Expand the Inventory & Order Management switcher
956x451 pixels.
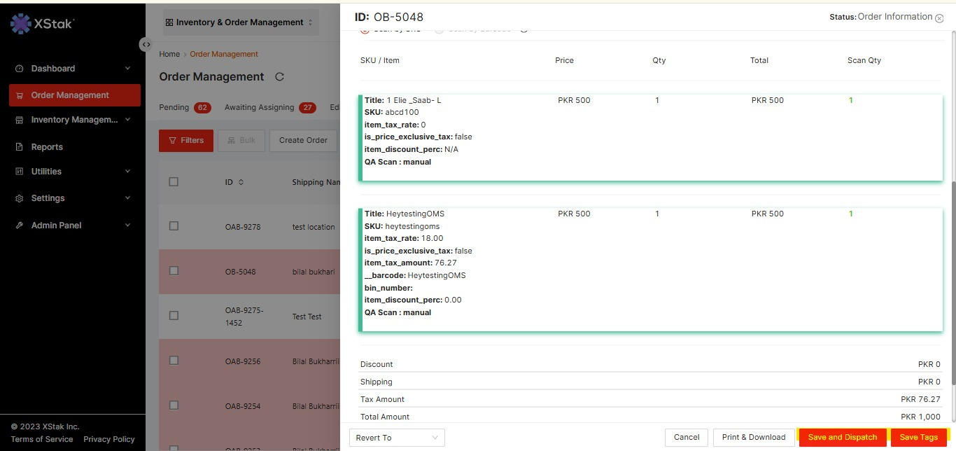point(239,22)
